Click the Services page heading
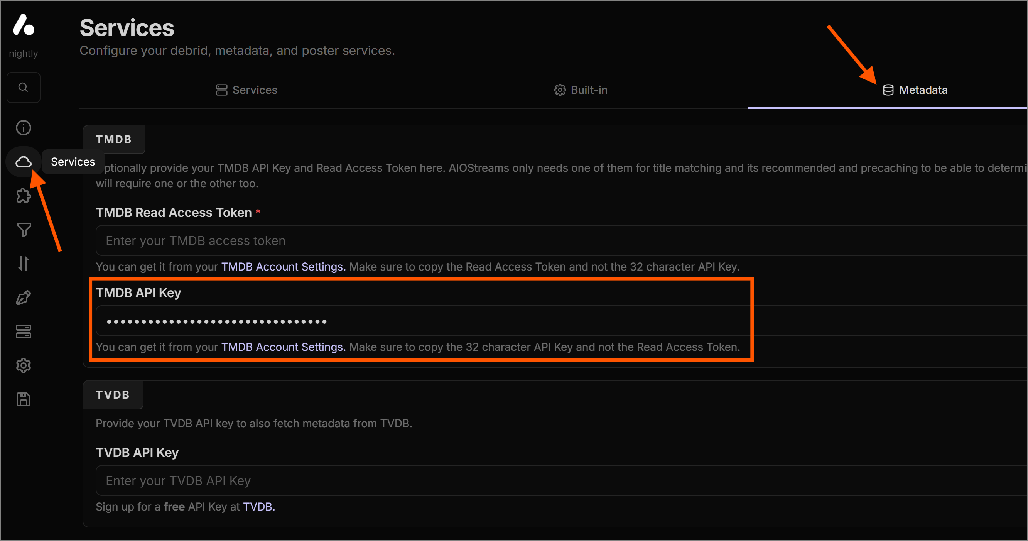 (127, 28)
